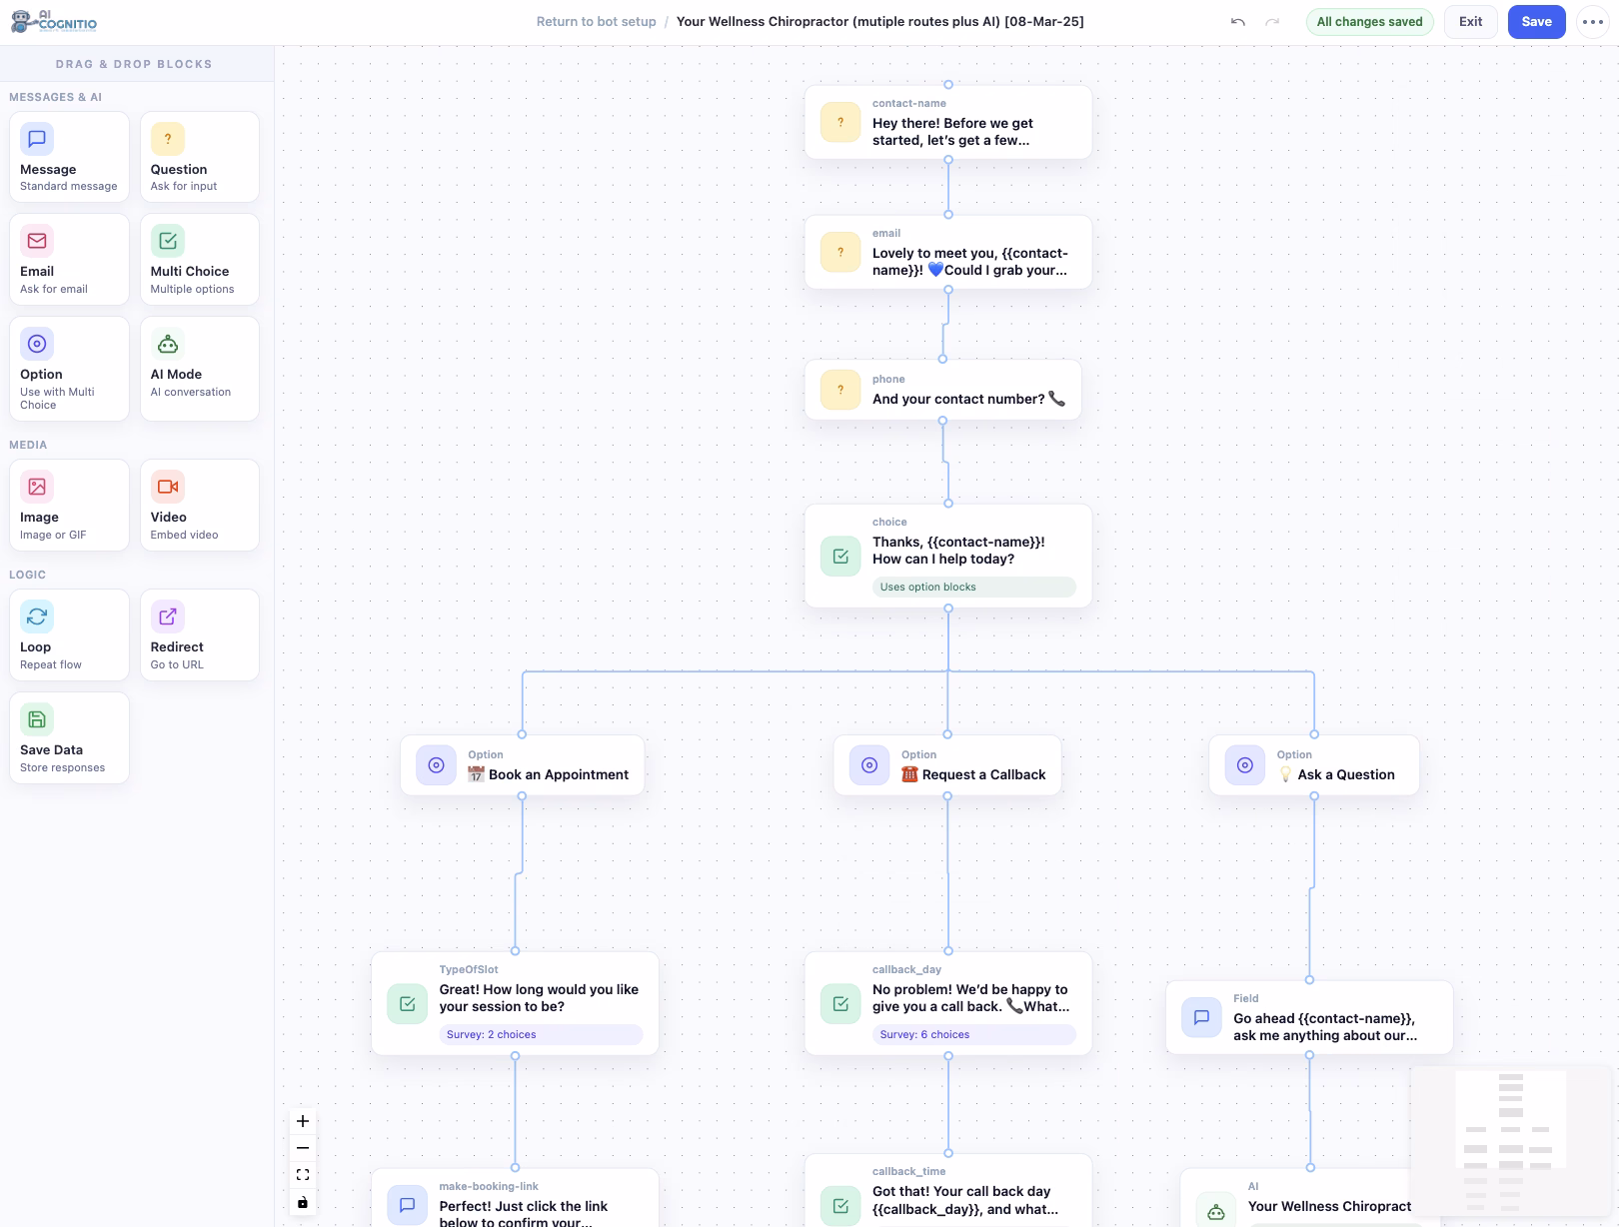Viewport: 1619px width, 1227px height.
Task: Click the Exit button
Action: 1470,22
